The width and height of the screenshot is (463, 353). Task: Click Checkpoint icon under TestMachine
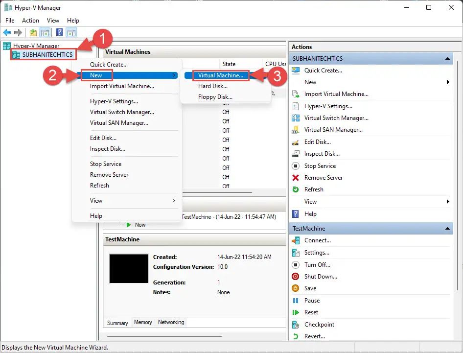[296, 325]
